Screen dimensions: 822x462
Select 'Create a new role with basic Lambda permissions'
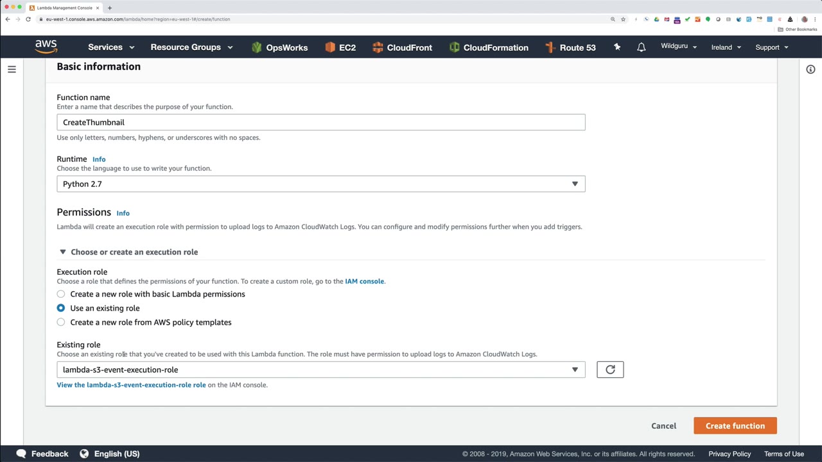click(61, 294)
